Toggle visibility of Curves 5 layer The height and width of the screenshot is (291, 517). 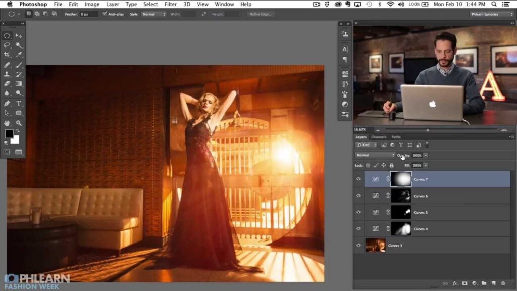click(358, 212)
